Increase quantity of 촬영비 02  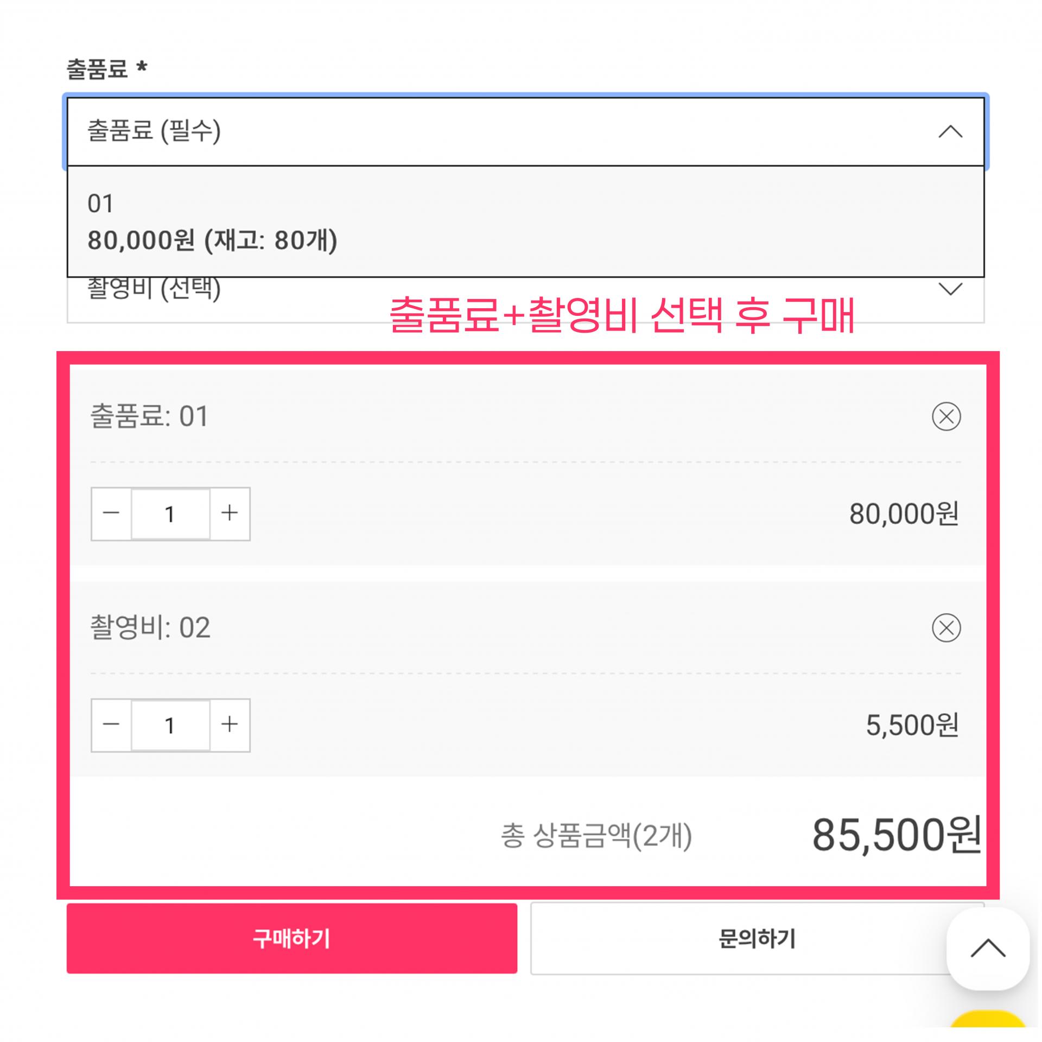[x=230, y=725]
